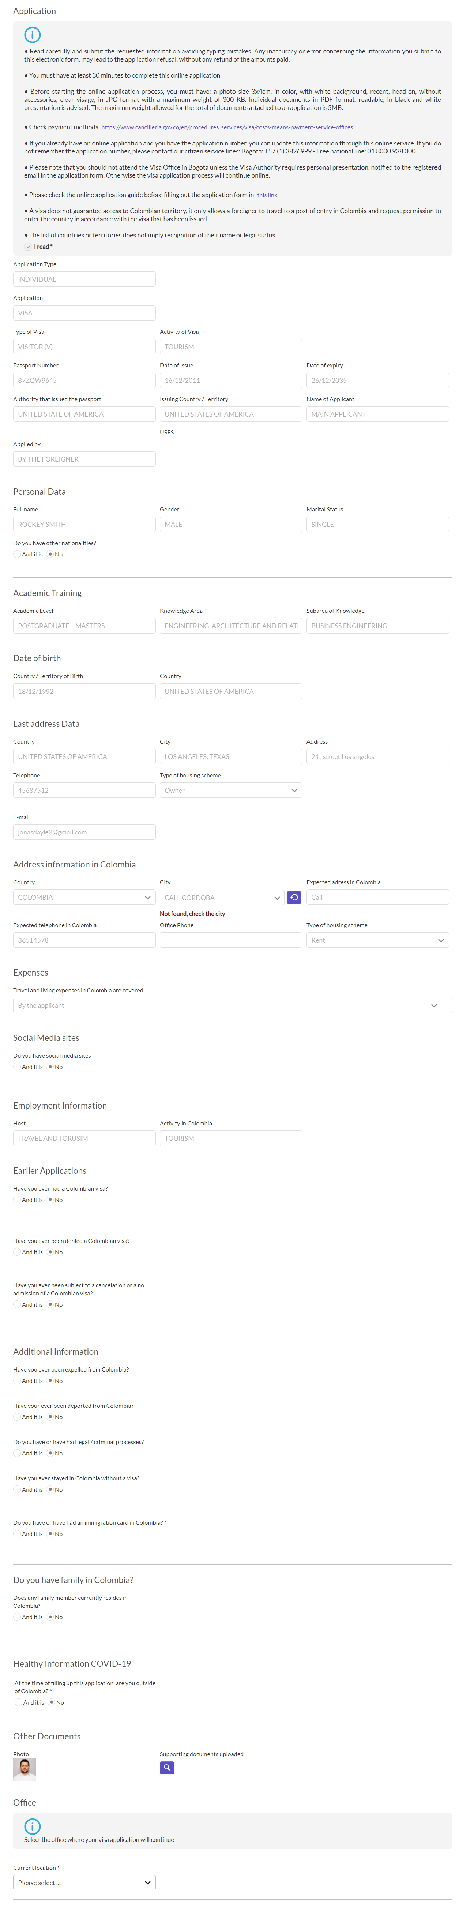The image size is (459, 1906).
Task: Click the empty Office Phone field
Action: (x=231, y=940)
